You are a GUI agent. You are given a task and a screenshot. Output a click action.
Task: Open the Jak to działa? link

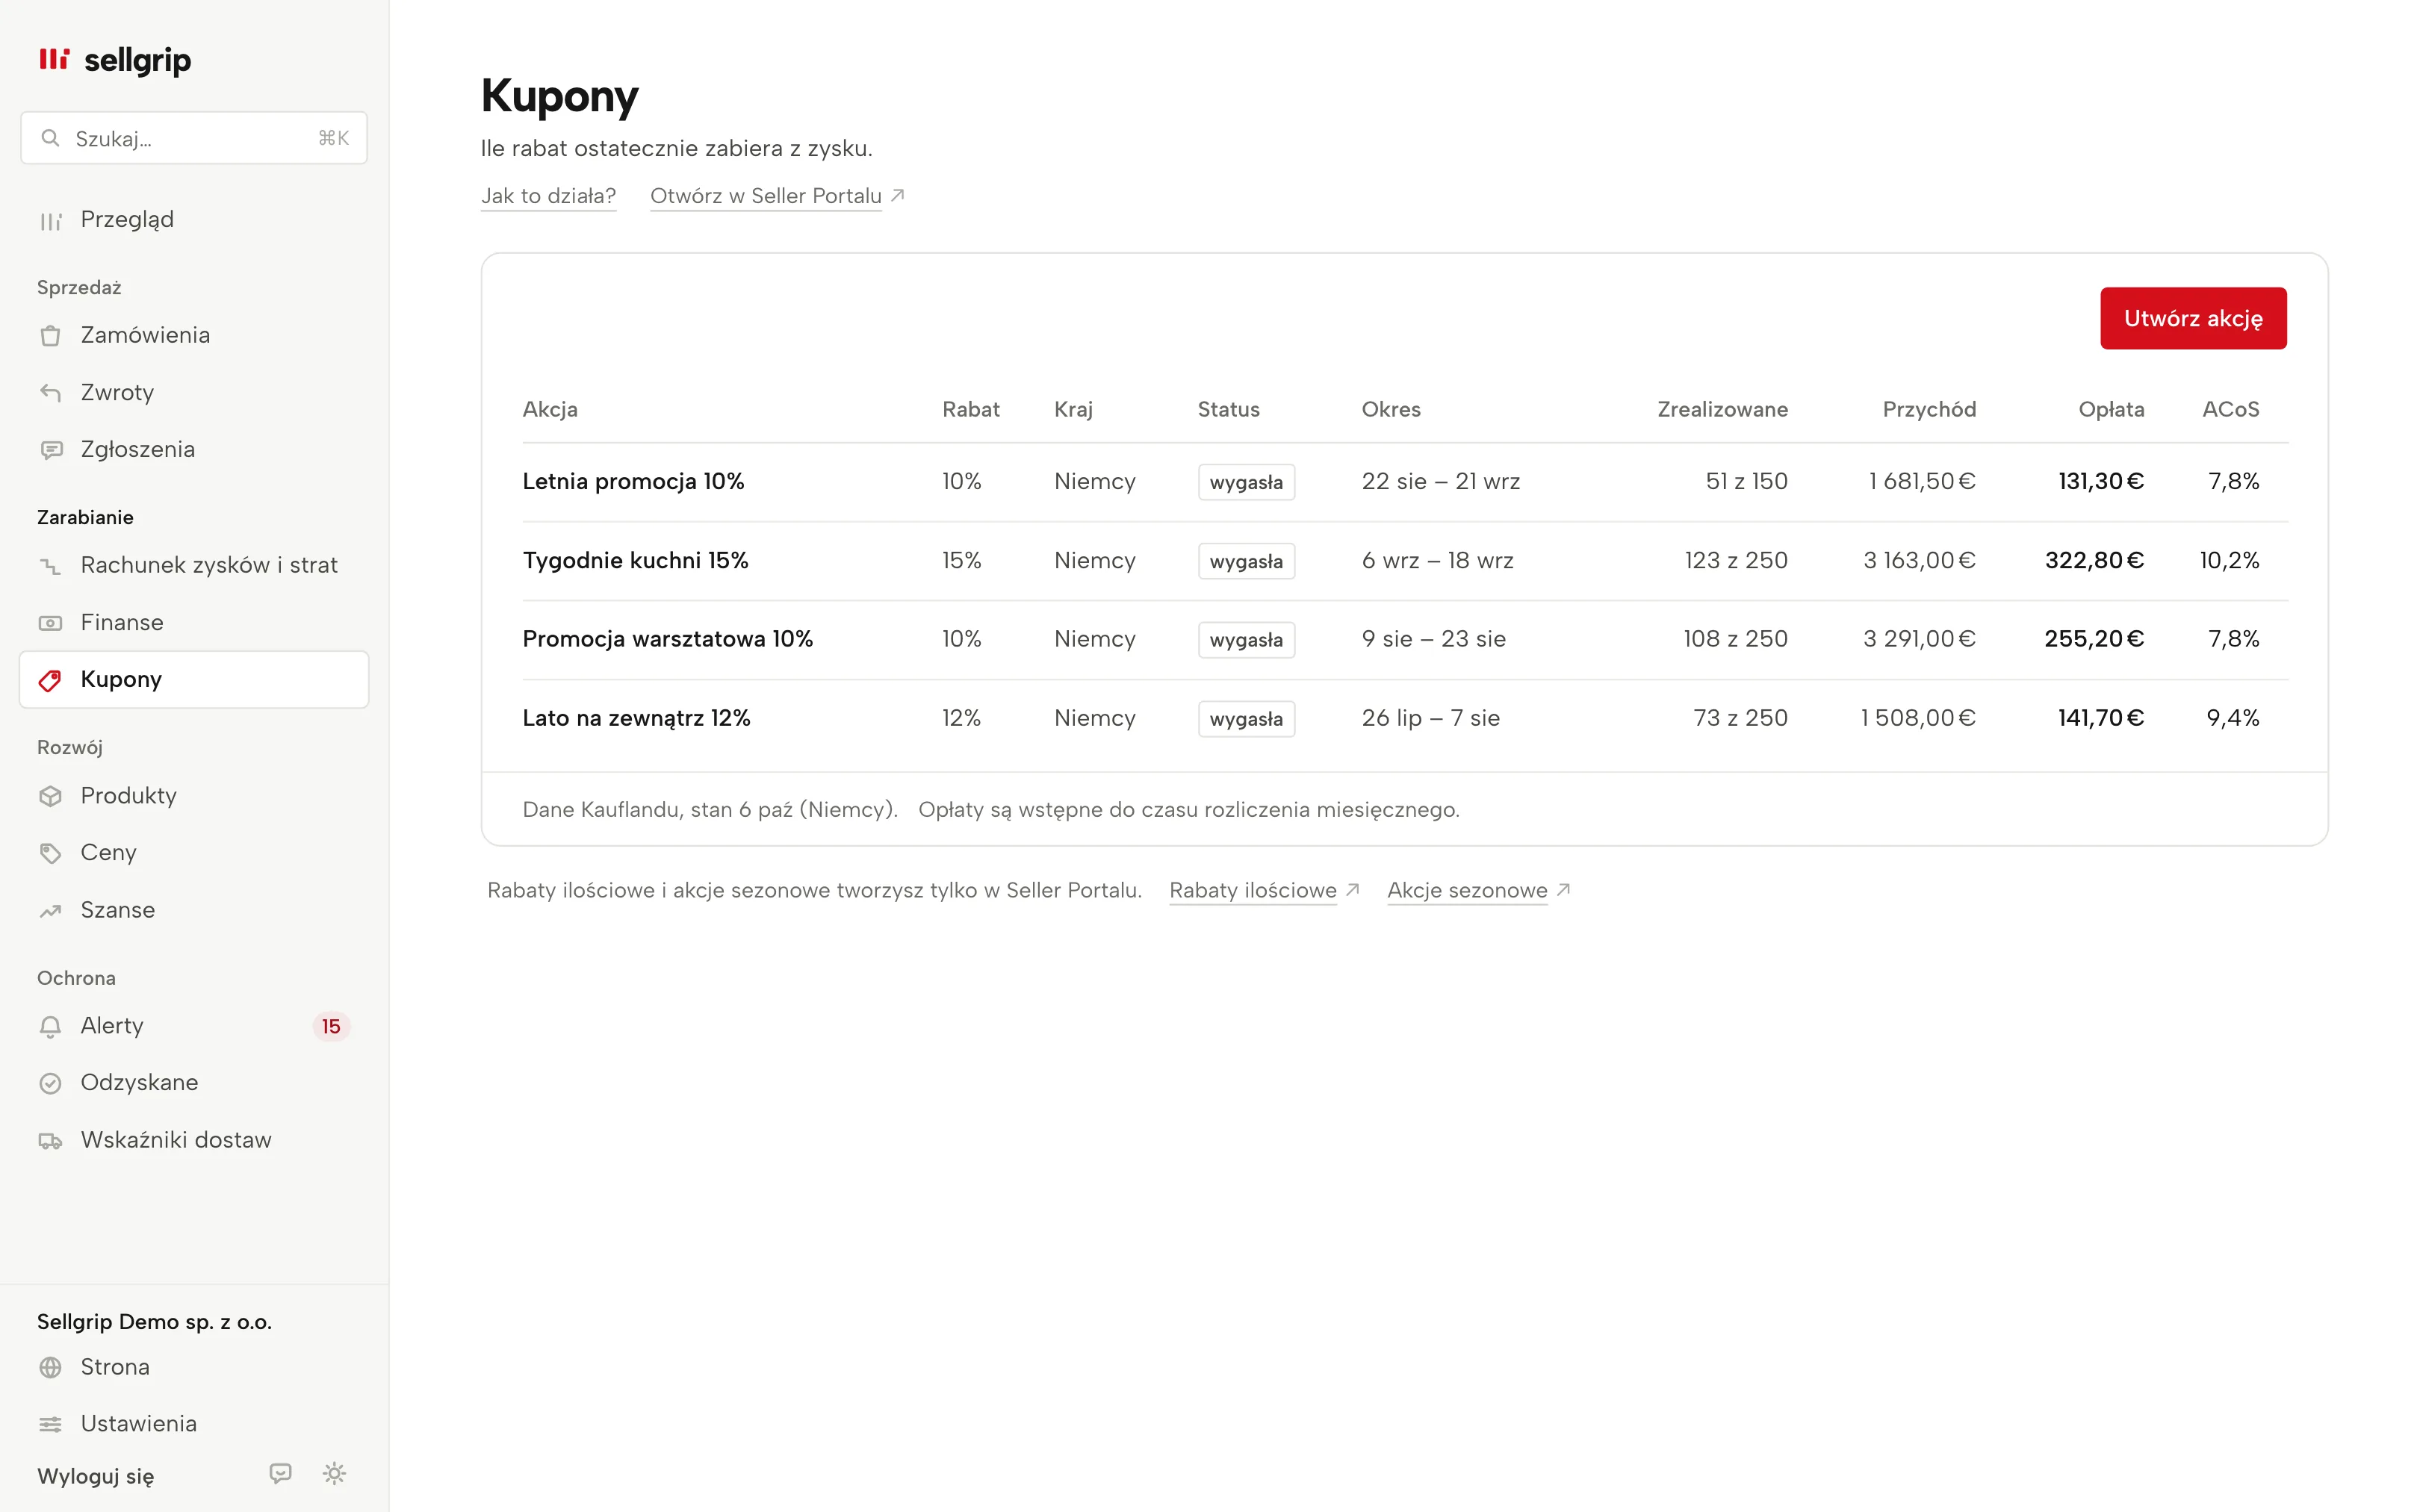pyautogui.click(x=548, y=196)
